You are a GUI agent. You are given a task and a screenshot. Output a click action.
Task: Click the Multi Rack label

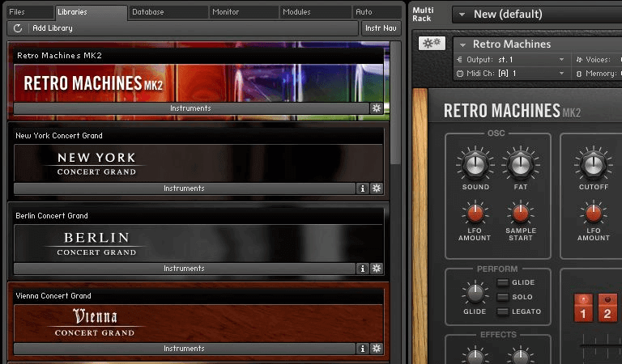423,15
